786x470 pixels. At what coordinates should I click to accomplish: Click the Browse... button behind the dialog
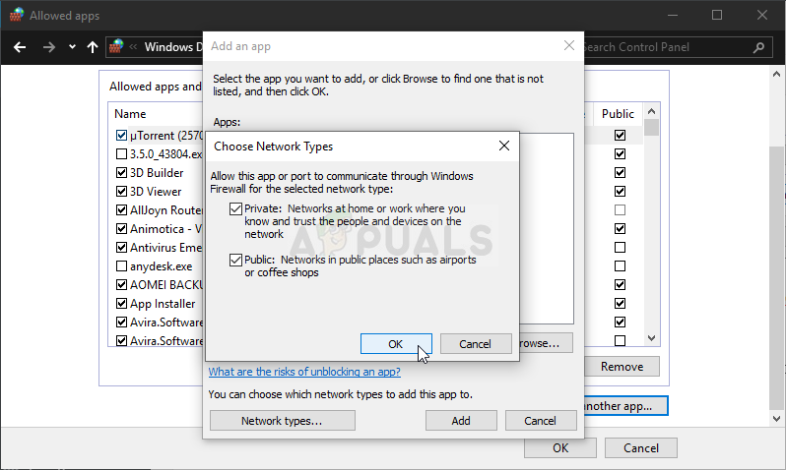point(546,343)
